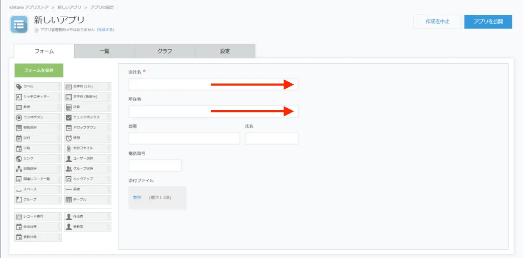Click the blue app icon beside 新しいアプリ

19,24
